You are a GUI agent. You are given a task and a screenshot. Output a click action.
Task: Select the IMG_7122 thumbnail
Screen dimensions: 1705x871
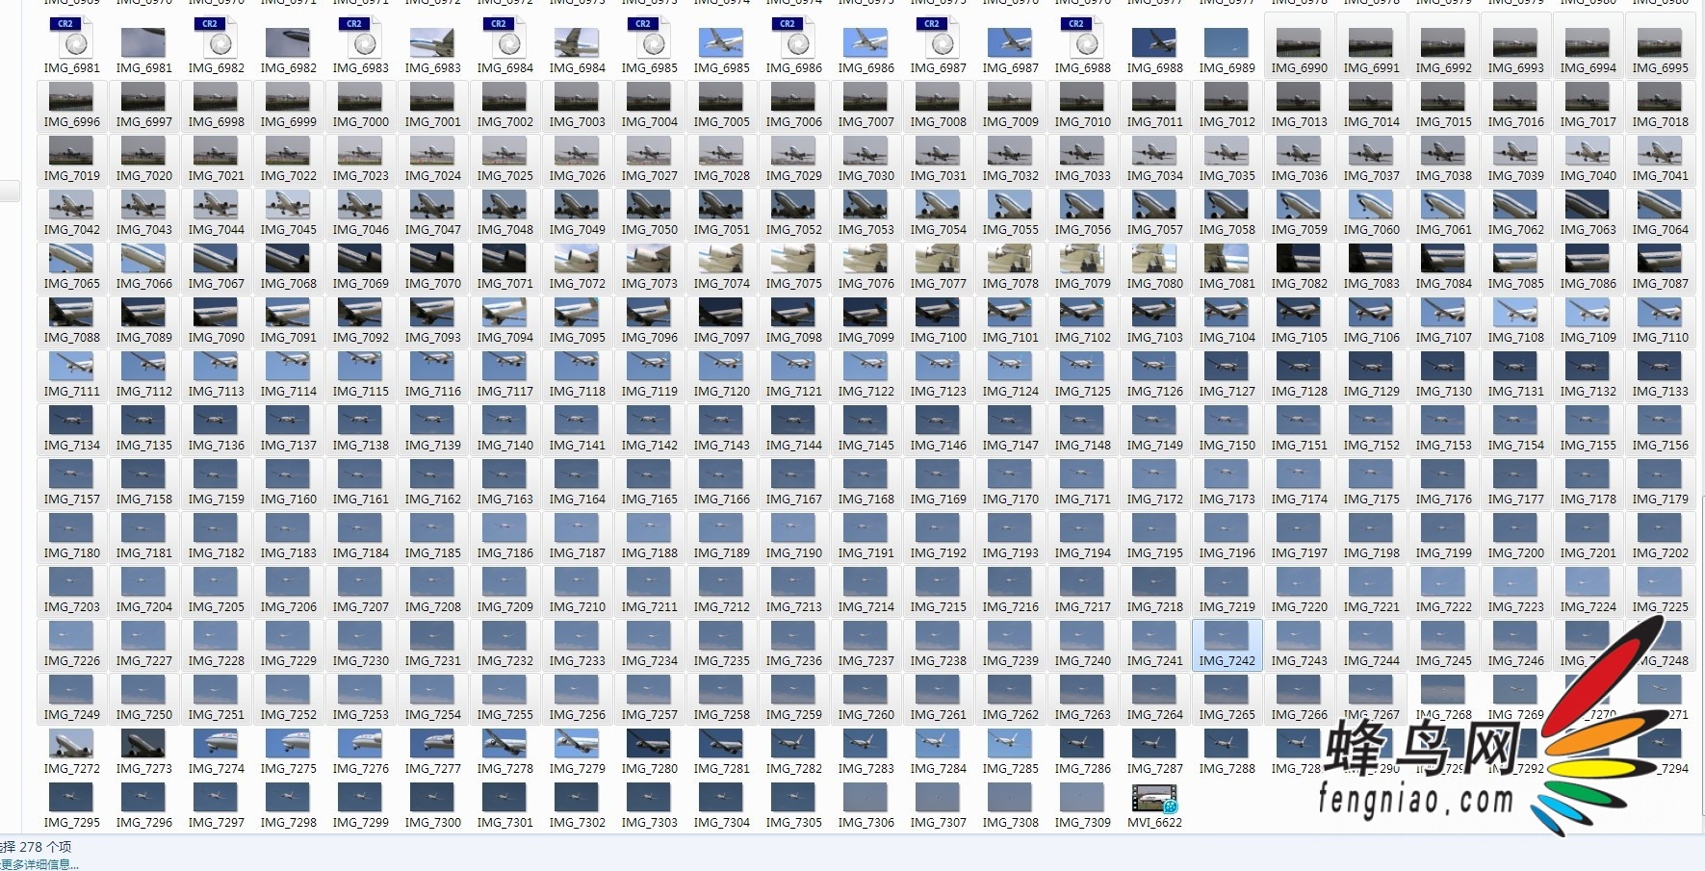pyautogui.click(x=865, y=366)
